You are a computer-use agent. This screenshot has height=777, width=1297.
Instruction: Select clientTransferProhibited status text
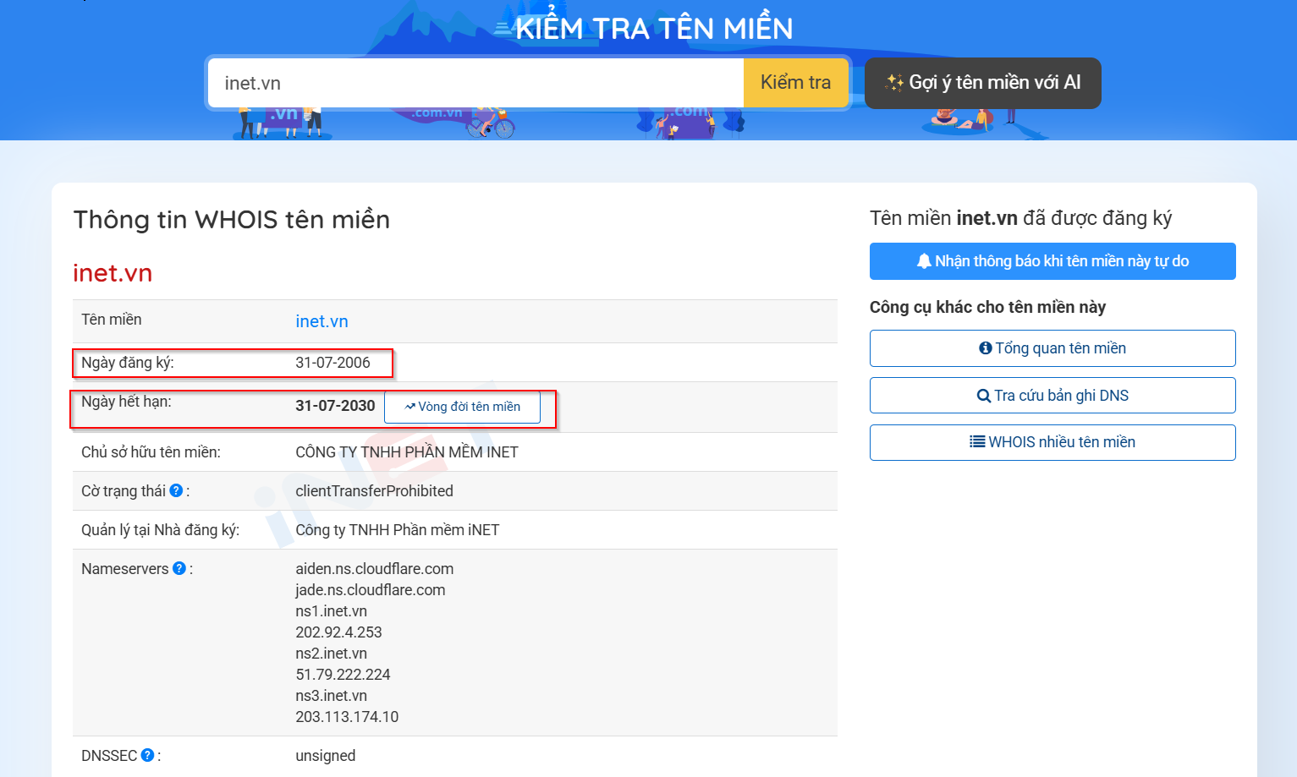point(374,491)
